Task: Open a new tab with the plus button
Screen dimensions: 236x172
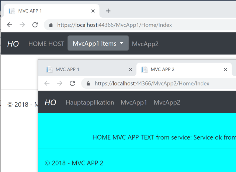Action: [108, 11]
